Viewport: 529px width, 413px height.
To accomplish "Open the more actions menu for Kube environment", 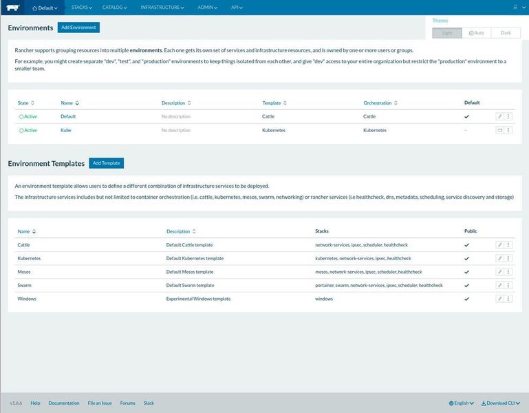I will 508,130.
